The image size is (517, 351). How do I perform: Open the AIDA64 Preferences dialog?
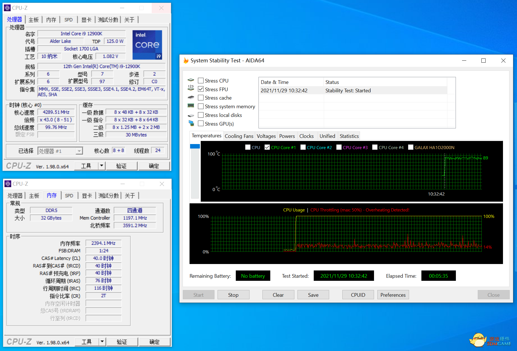(x=393, y=295)
